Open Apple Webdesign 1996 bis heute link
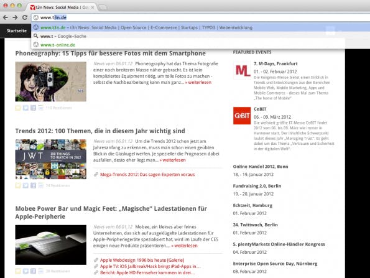This screenshot has width=370, height=278. pos(142,260)
